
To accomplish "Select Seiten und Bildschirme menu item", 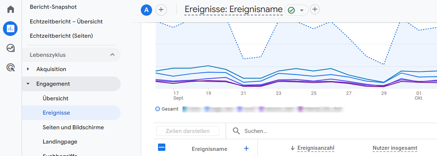I will (73, 127).
